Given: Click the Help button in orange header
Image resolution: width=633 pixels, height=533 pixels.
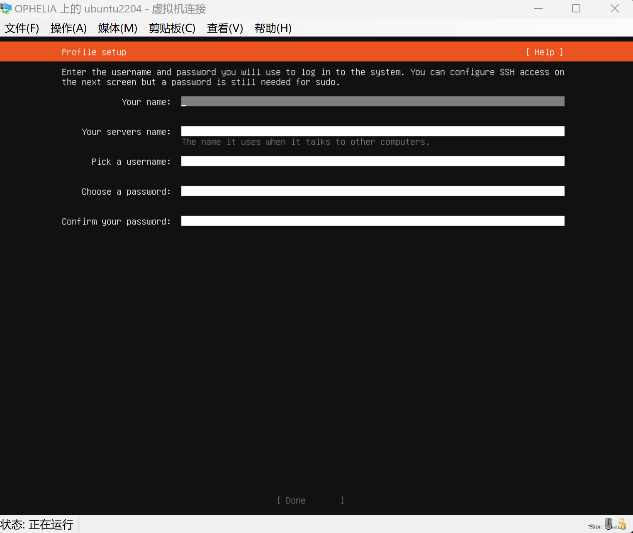Looking at the screenshot, I should coord(545,52).
